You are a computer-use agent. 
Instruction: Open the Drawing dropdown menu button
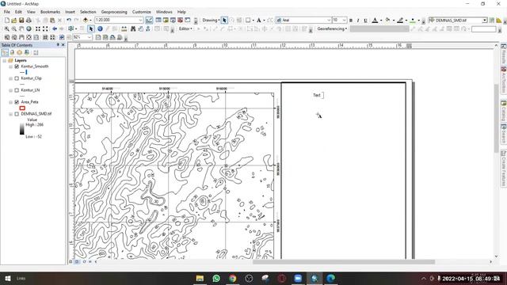coord(211,21)
